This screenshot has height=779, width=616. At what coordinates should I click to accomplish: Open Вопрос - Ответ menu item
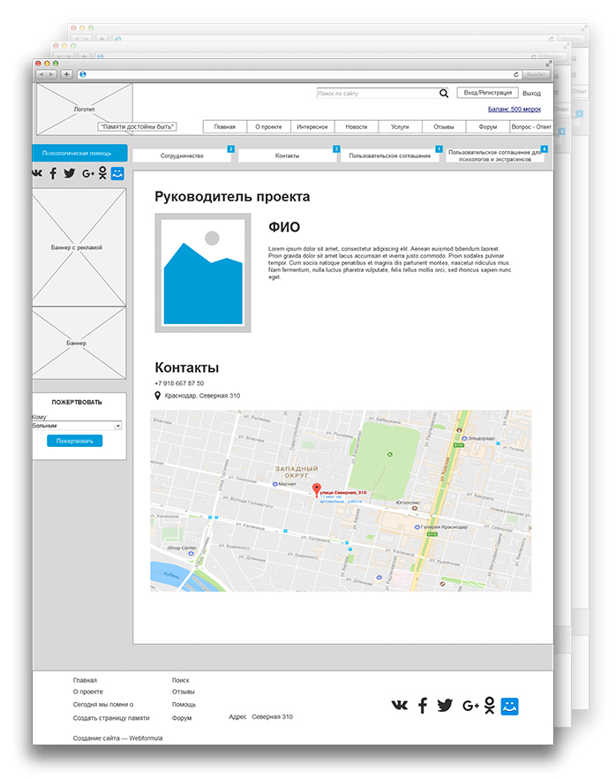pyautogui.click(x=531, y=126)
